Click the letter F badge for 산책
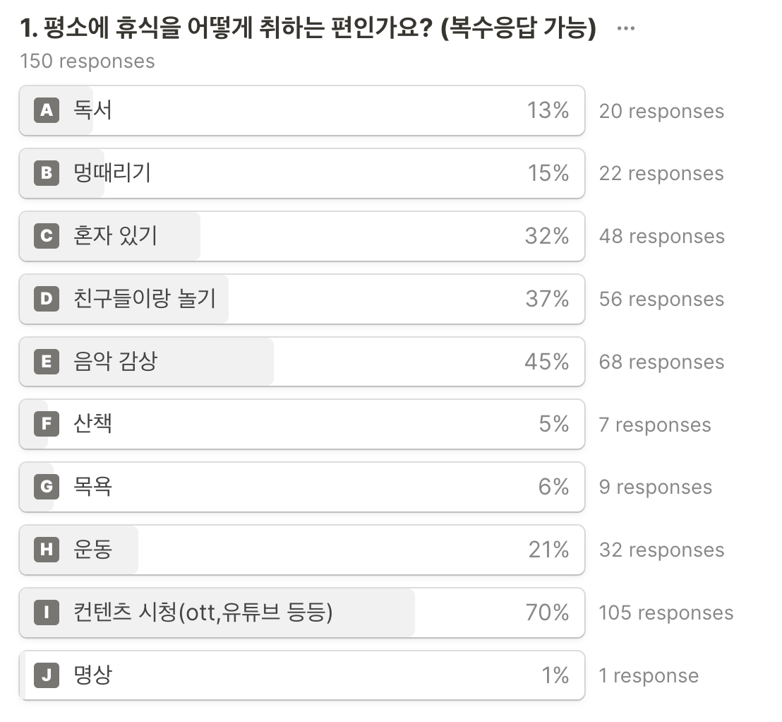Image resolution: width=782 pixels, height=722 pixels. [47, 424]
